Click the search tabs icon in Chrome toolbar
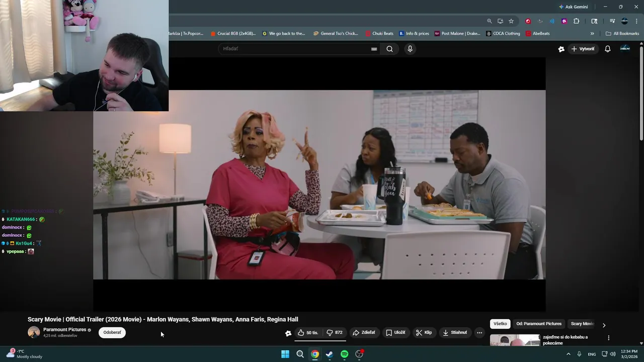This screenshot has height=362, width=644. [594, 21]
